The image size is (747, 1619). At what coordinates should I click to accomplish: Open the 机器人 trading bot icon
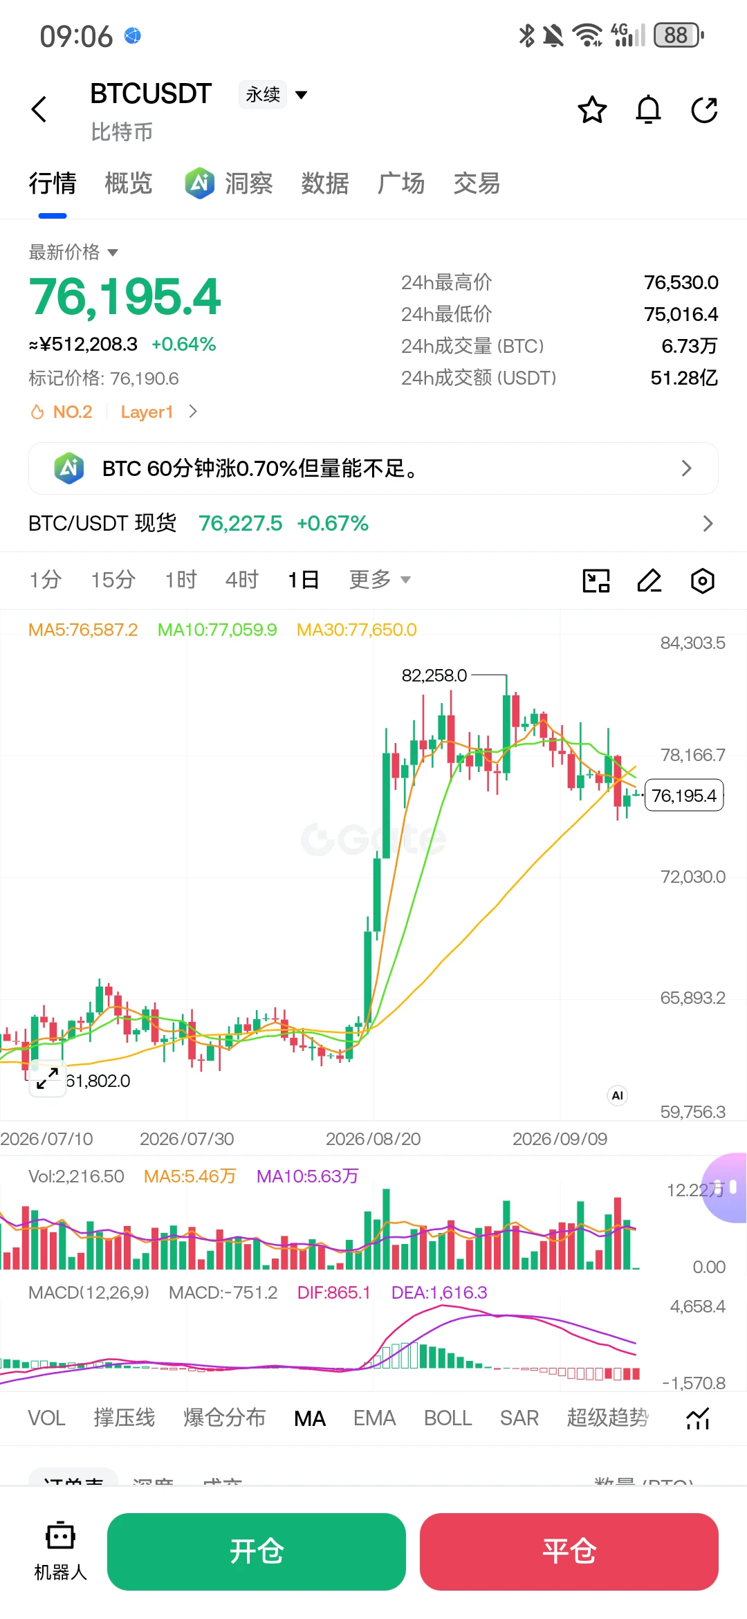[x=60, y=1551]
